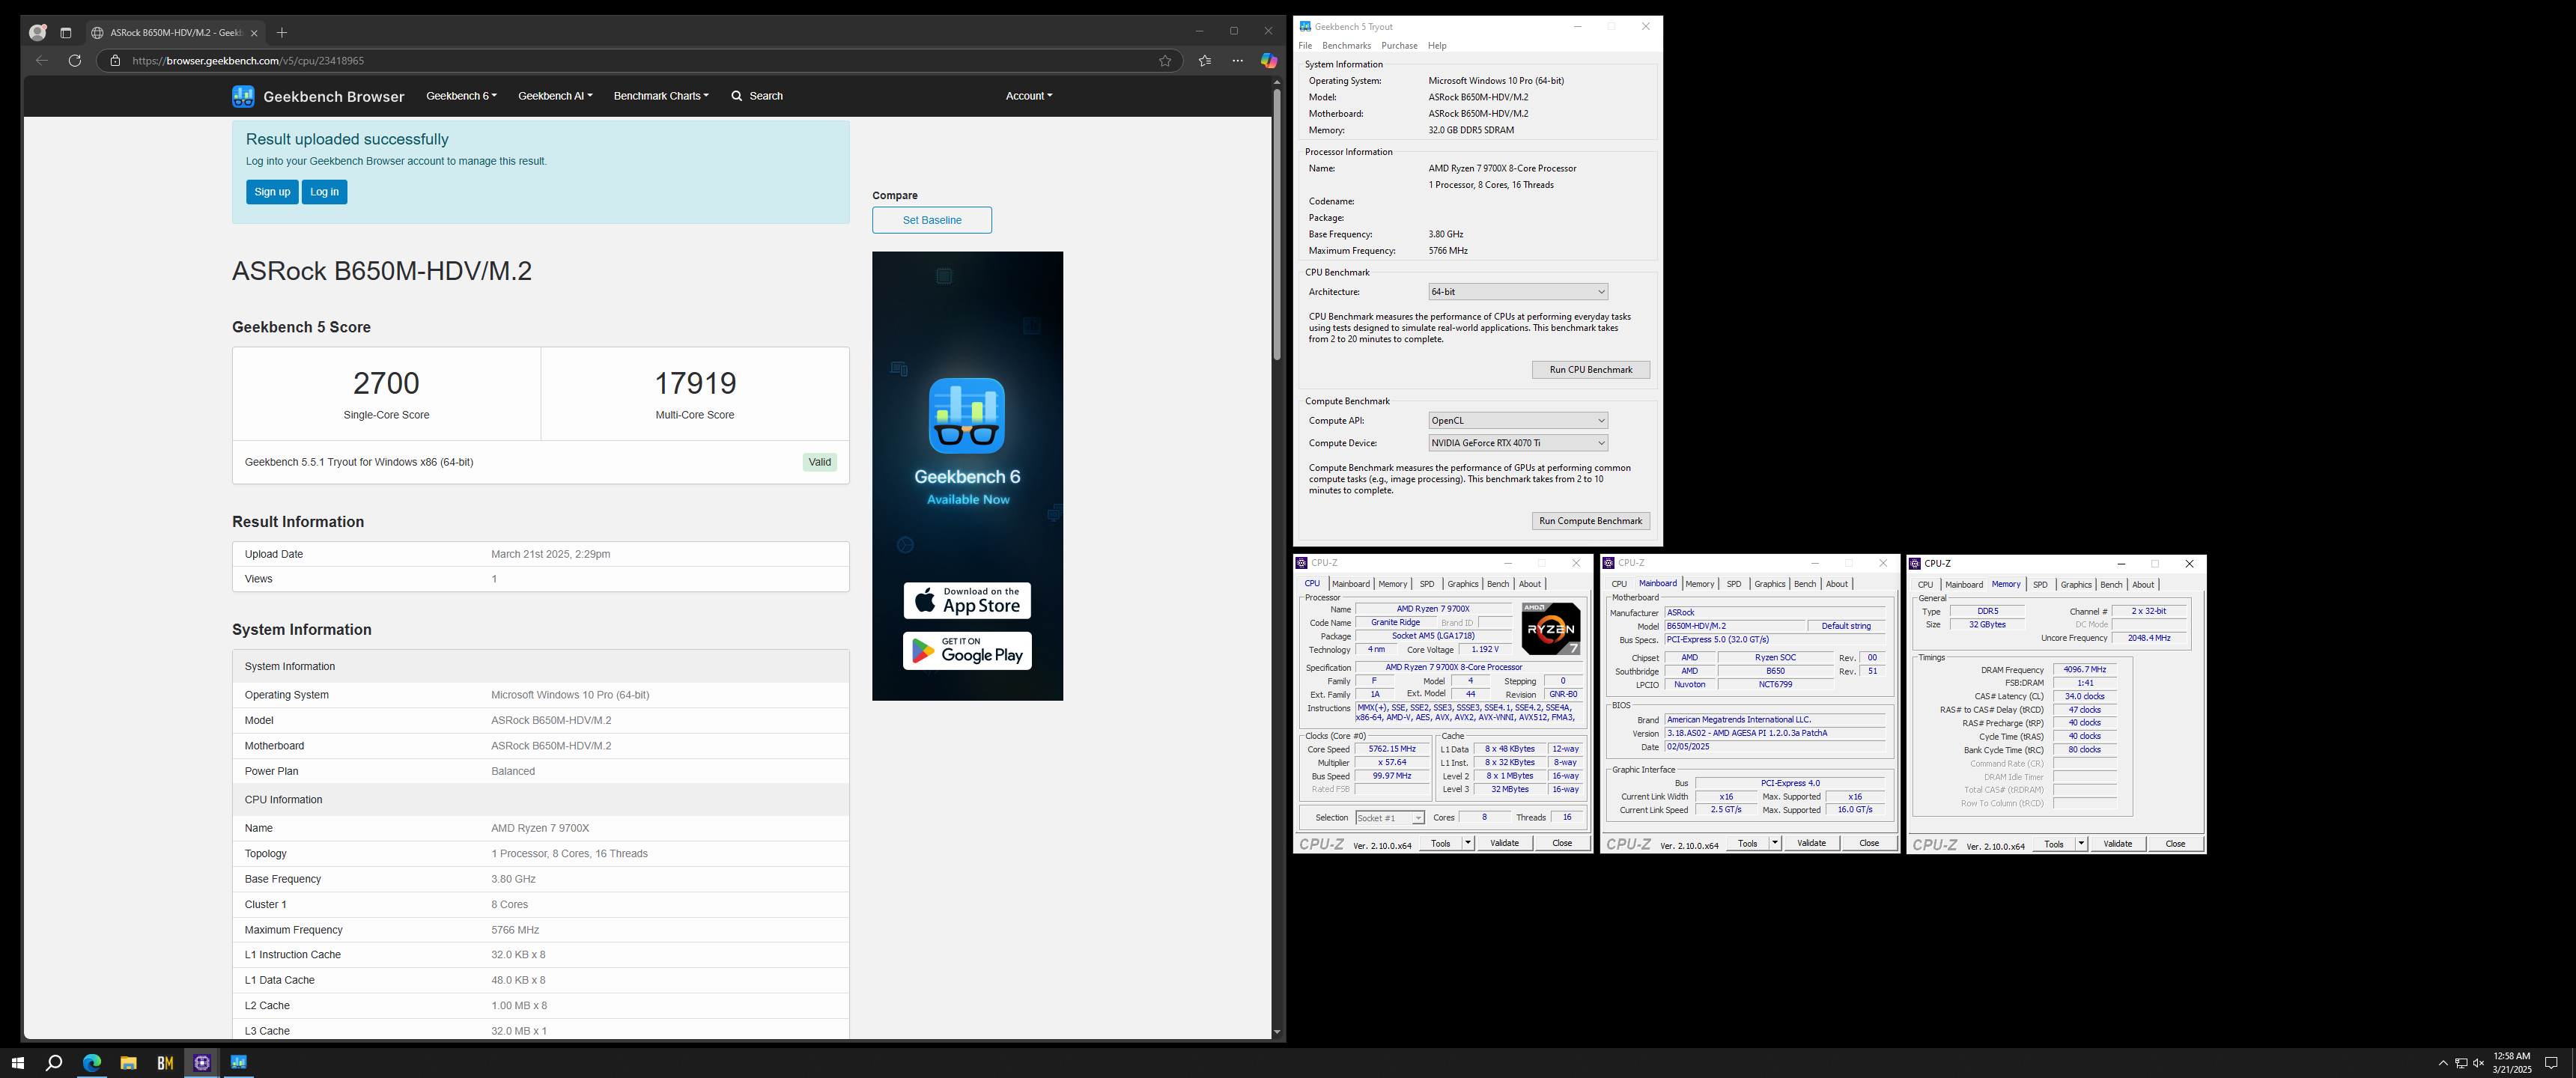Click Run Compute Benchmark button

(x=1590, y=521)
